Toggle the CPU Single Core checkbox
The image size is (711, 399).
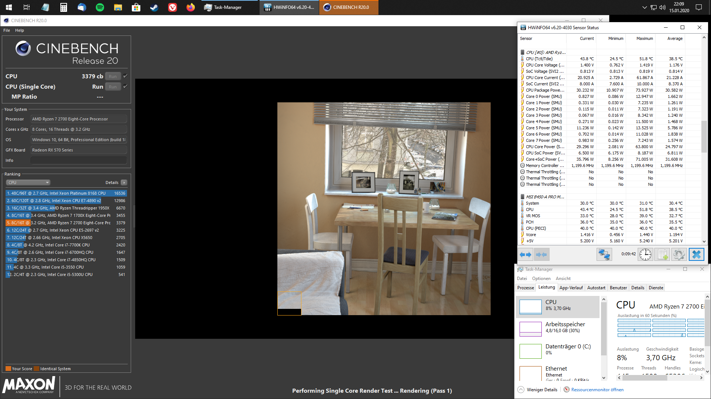point(125,86)
